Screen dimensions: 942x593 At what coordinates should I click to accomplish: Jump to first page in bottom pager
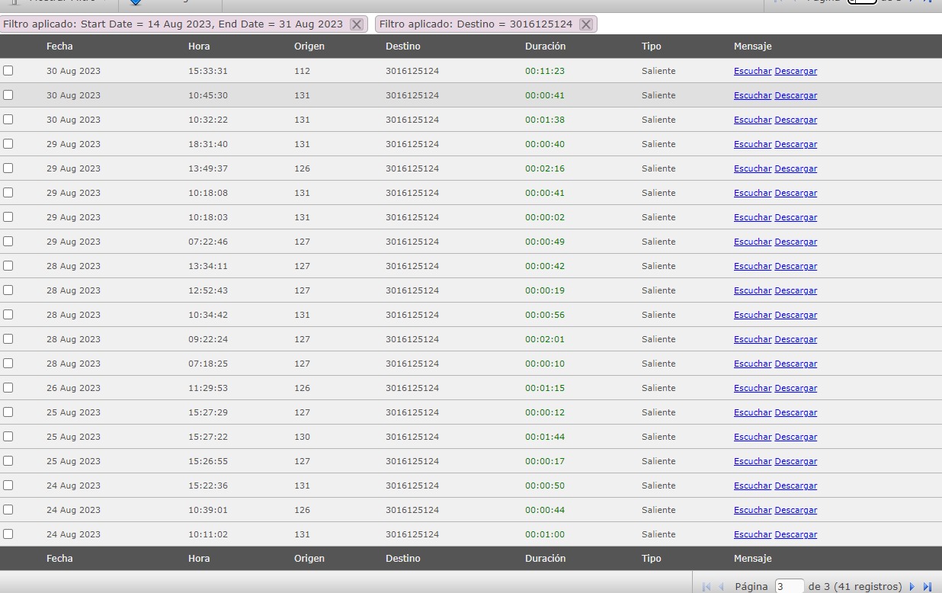click(706, 587)
